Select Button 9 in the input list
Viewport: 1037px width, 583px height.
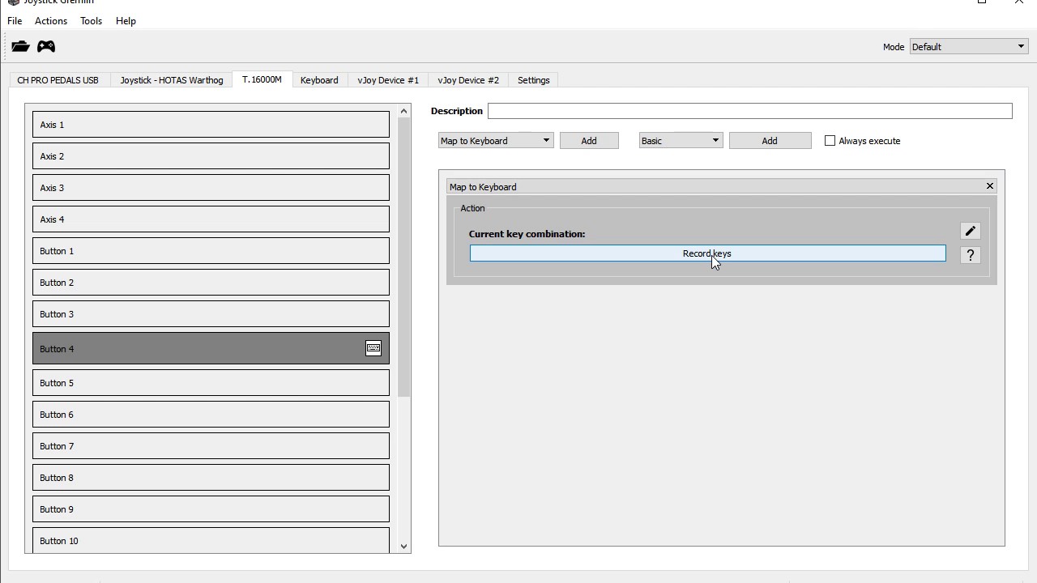[211, 509]
